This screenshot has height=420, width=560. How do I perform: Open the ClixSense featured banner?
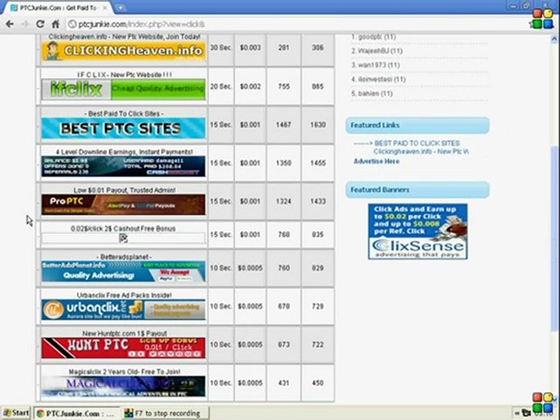(x=418, y=232)
